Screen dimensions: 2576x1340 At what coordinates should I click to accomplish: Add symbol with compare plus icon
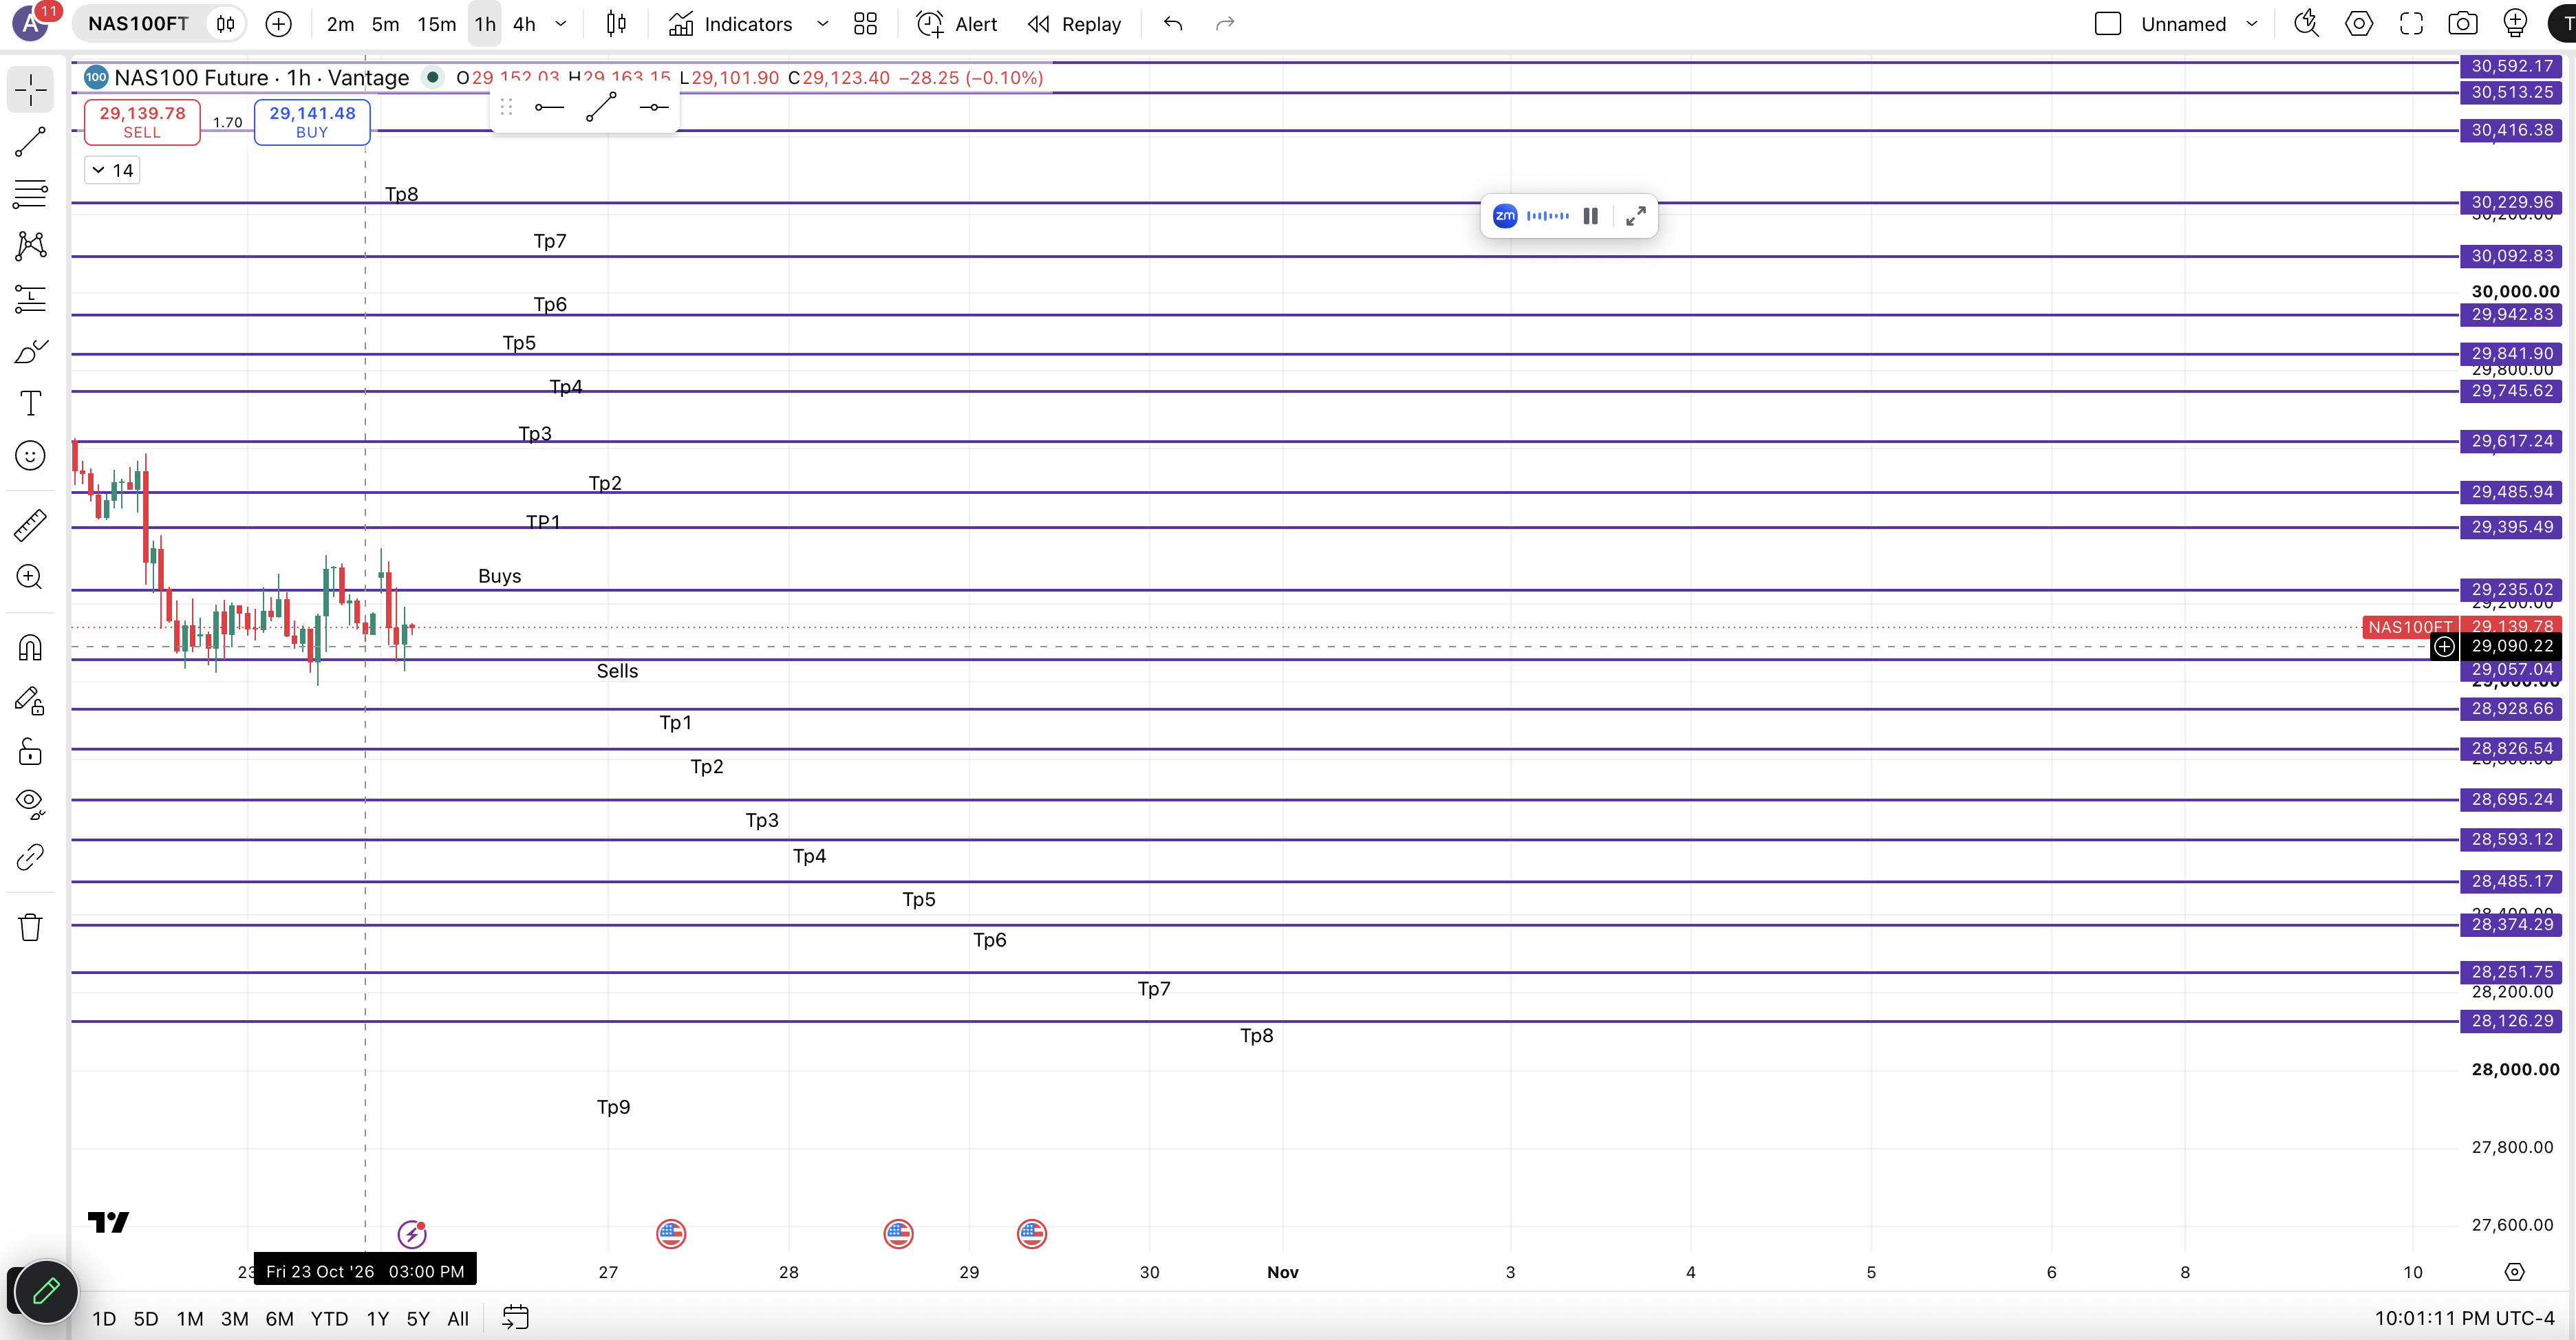point(279,24)
